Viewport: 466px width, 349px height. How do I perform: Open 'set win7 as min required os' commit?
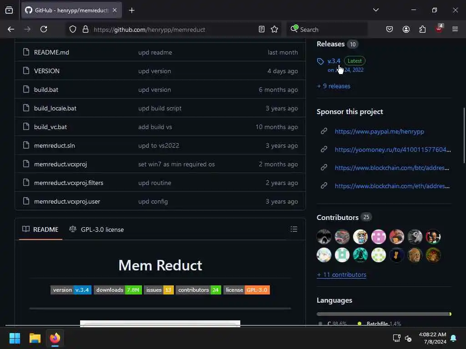pos(177,164)
